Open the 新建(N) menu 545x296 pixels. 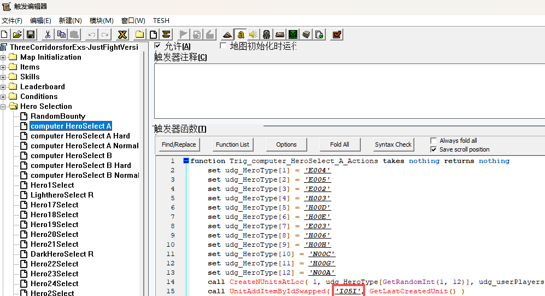click(x=70, y=21)
